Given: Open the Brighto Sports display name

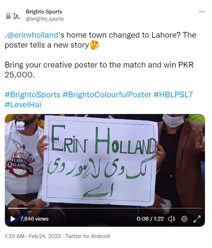Looking at the screenshot, I should pyautogui.click(x=44, y=12).
